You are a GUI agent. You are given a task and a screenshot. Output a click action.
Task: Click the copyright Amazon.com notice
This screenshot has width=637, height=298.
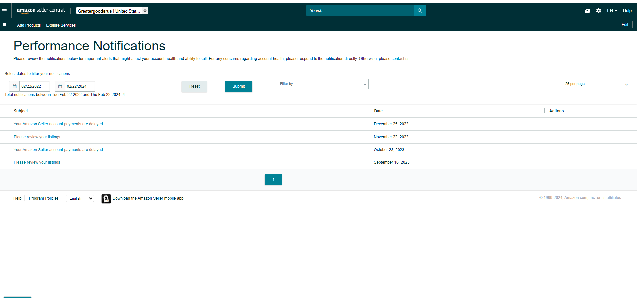(x=580, y=198)
